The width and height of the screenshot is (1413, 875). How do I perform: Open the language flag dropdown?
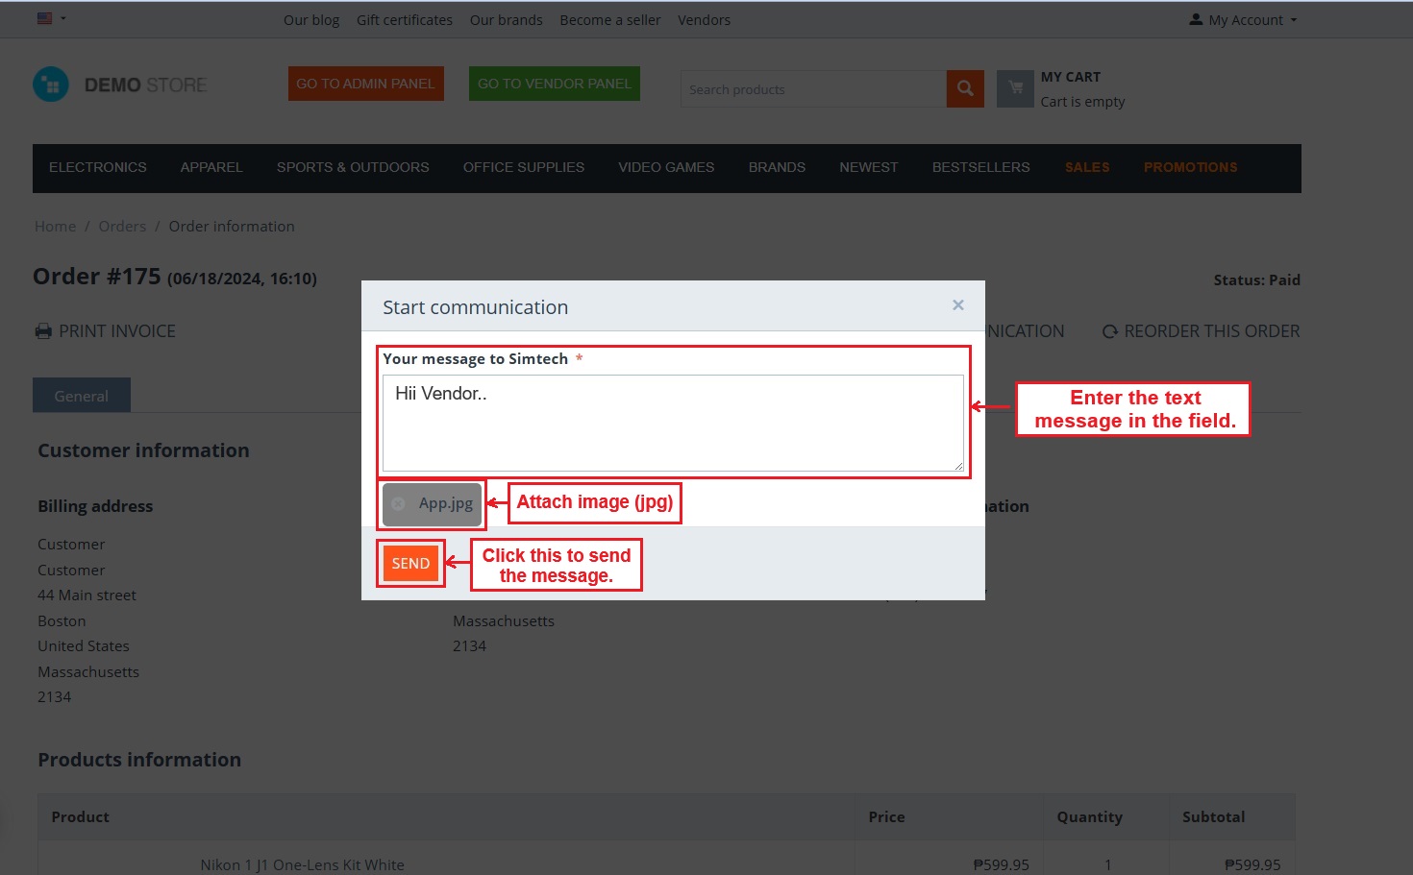(x=51, y=18)
